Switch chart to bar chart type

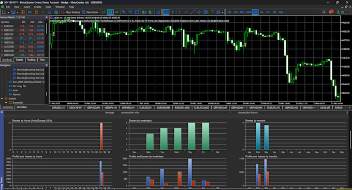[x=104, y=12]
